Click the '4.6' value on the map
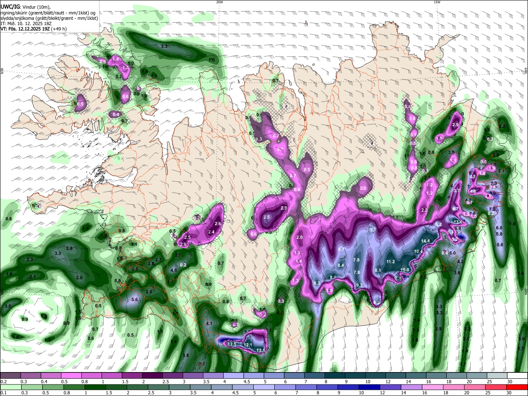 174,271
